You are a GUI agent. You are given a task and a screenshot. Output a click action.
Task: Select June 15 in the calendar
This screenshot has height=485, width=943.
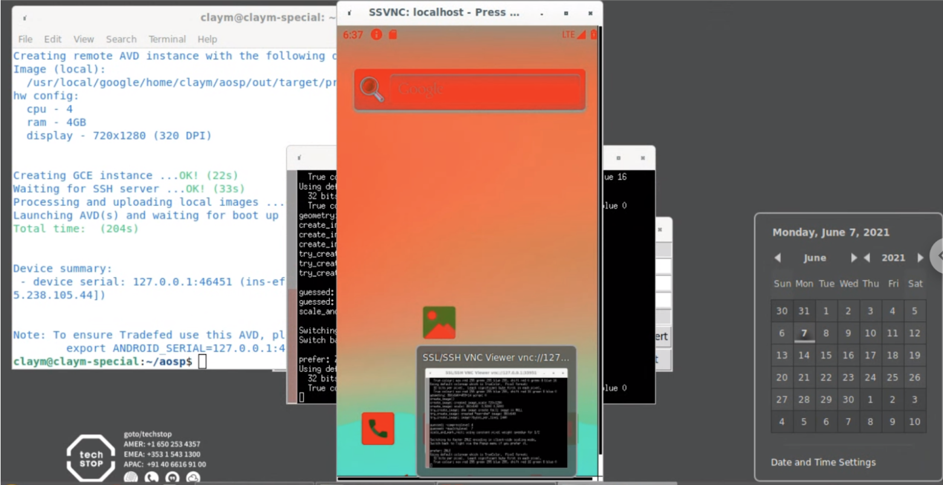point(826,355)
